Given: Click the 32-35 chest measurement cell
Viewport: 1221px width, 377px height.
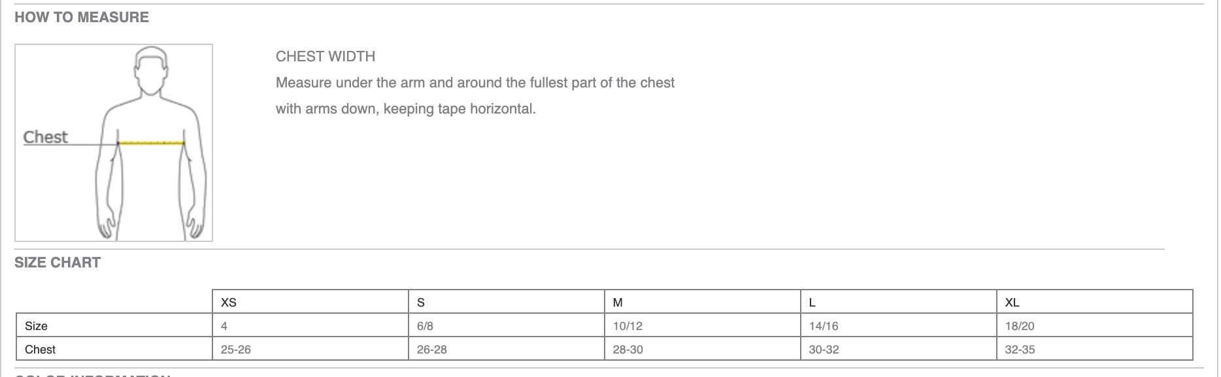Looking at the screenshot, I should pyautogui.click(x=1020, y=350).
